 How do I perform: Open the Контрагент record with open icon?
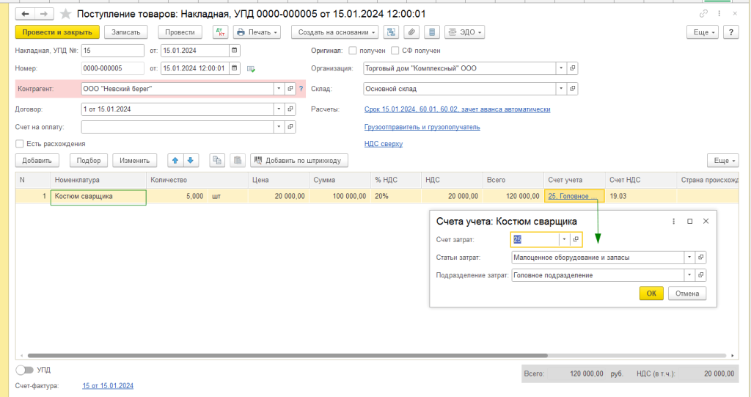pyautogui.click(x=290, y=89)
